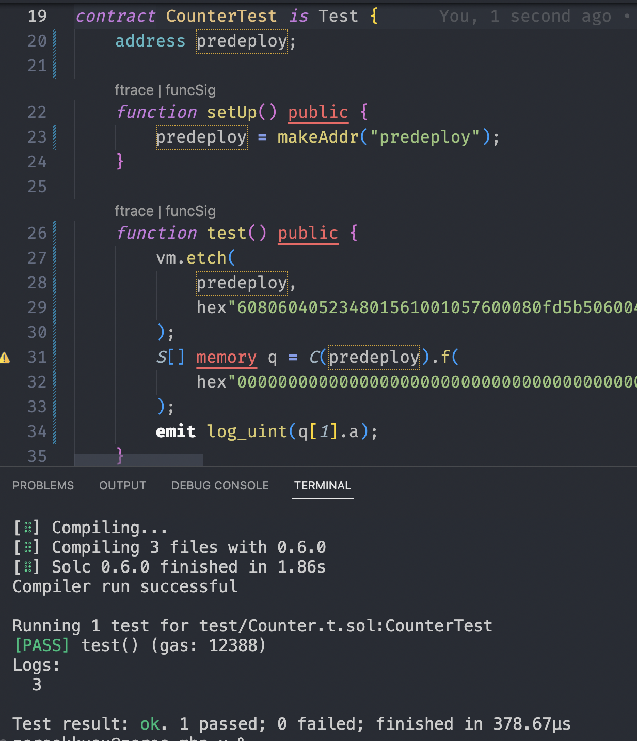637x741 pixels.
Task: Click 'Compiling 3 files with 0.6.0' line
Action: point(169,547)
